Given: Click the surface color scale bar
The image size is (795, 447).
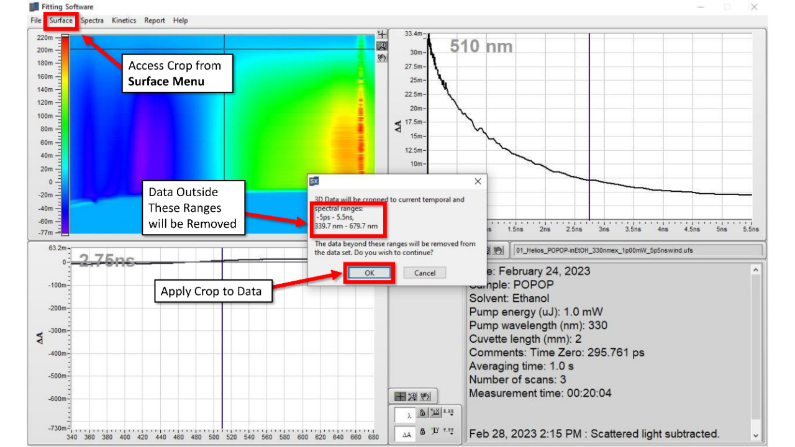Looking at the screenshot, I should [x=65, y=135].
